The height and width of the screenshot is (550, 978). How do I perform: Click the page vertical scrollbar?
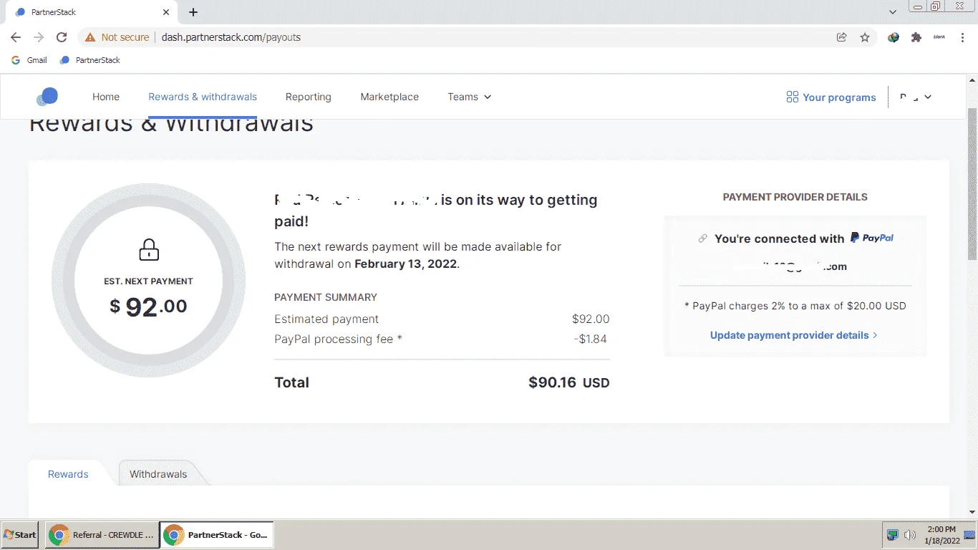click(972, 185)
